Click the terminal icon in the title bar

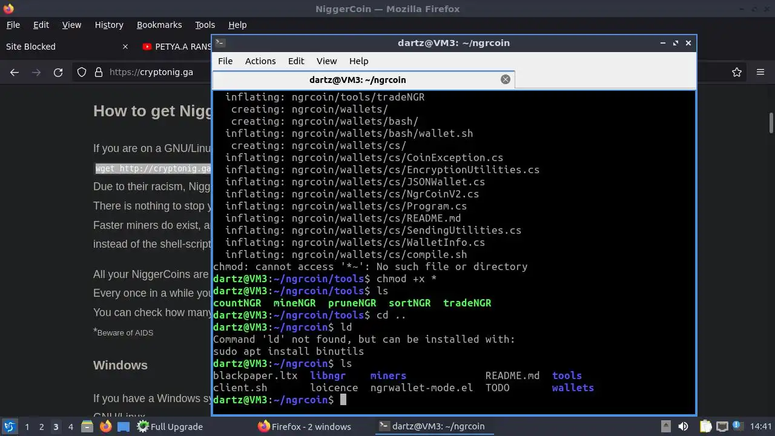(220, 43)
